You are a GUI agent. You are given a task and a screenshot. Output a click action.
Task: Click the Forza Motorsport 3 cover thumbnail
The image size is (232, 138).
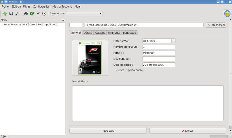pyautogui.click(x=90, y=58)
